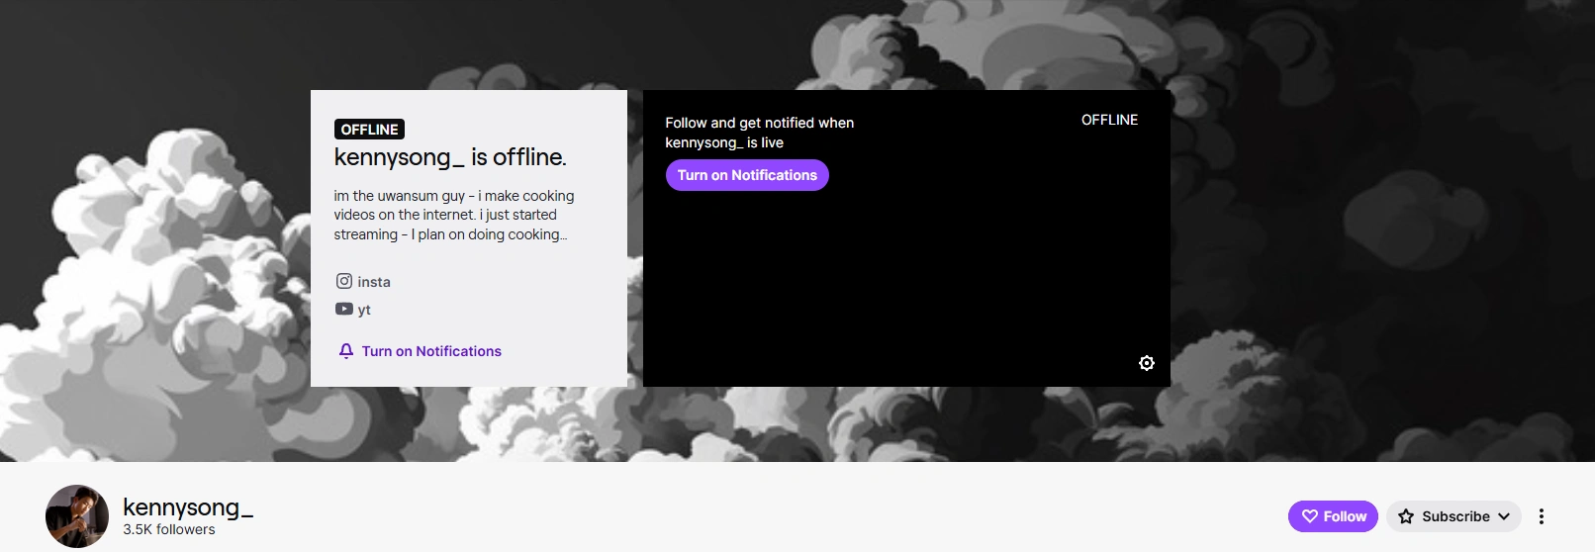The height and width of the screenshot is (552, 1595).
Task: Subscribe to the kennysong_ channel
Action: pos(1454,516)
